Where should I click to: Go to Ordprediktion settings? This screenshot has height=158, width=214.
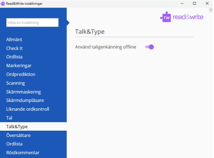click(21, 74)
